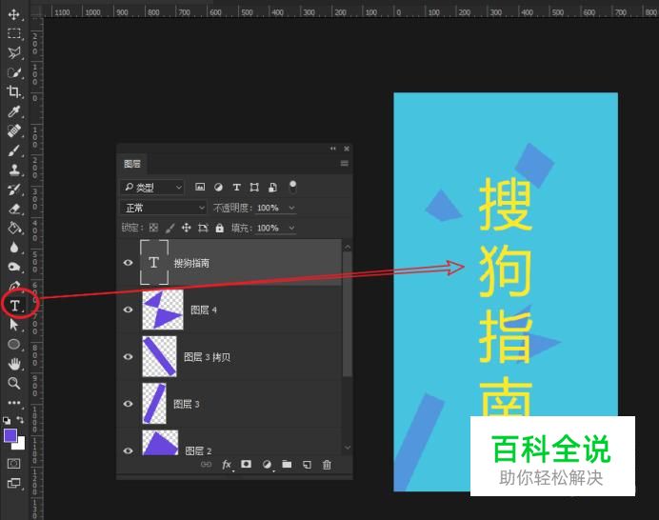Select the Brush tool
The width and height of the screenshot is (659, 520).
pos(14,150)
